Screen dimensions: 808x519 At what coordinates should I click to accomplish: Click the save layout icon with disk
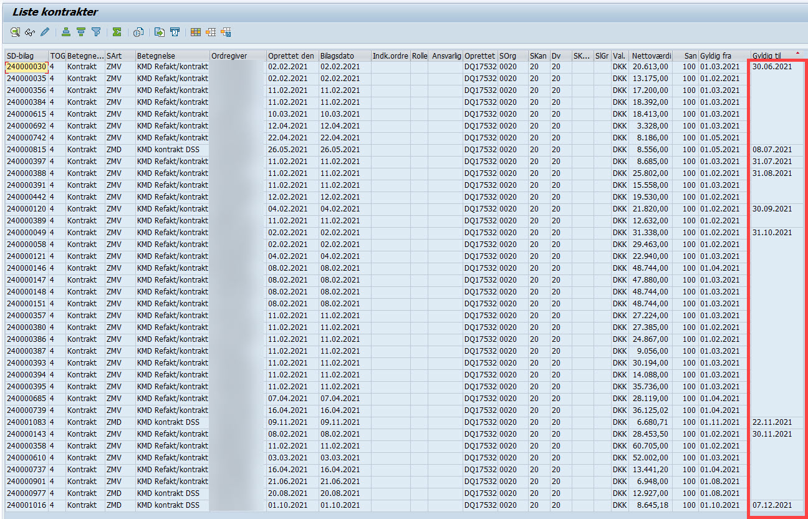coord(226,32)
